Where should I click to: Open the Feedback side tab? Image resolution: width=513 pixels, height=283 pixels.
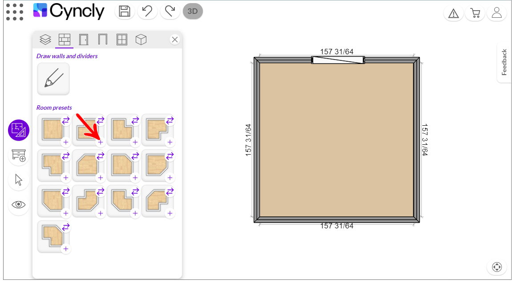504,62
